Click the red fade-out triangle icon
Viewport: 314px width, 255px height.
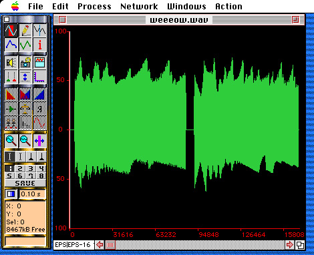click(x=11, y=94)
